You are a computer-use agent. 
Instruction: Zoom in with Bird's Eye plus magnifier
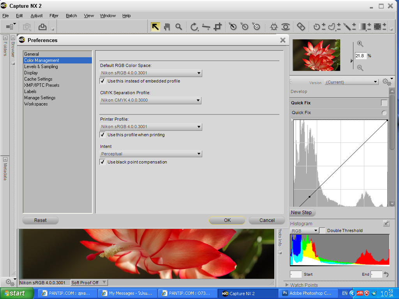pos(360,44)
